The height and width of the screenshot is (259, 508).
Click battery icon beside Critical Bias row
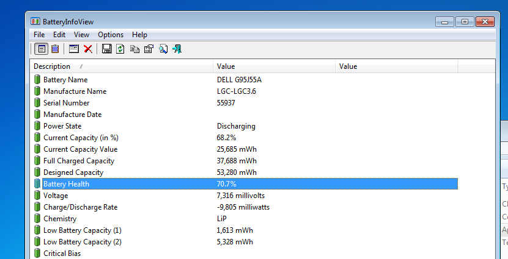[x=37, y=254]
